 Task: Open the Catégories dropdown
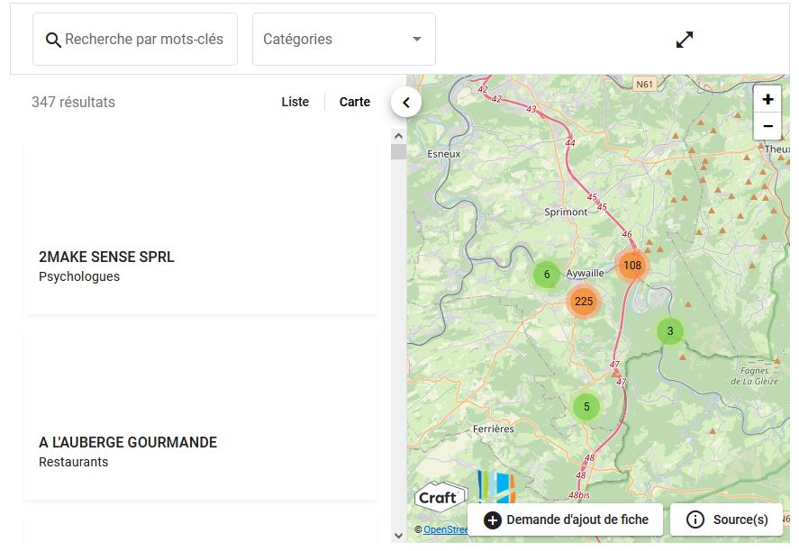344,40
